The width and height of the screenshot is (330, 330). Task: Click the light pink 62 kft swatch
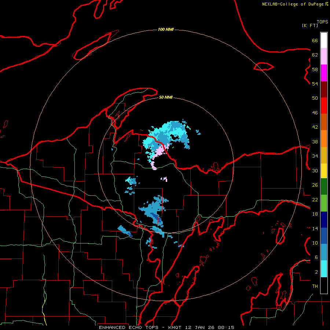(x=324, y=56)
